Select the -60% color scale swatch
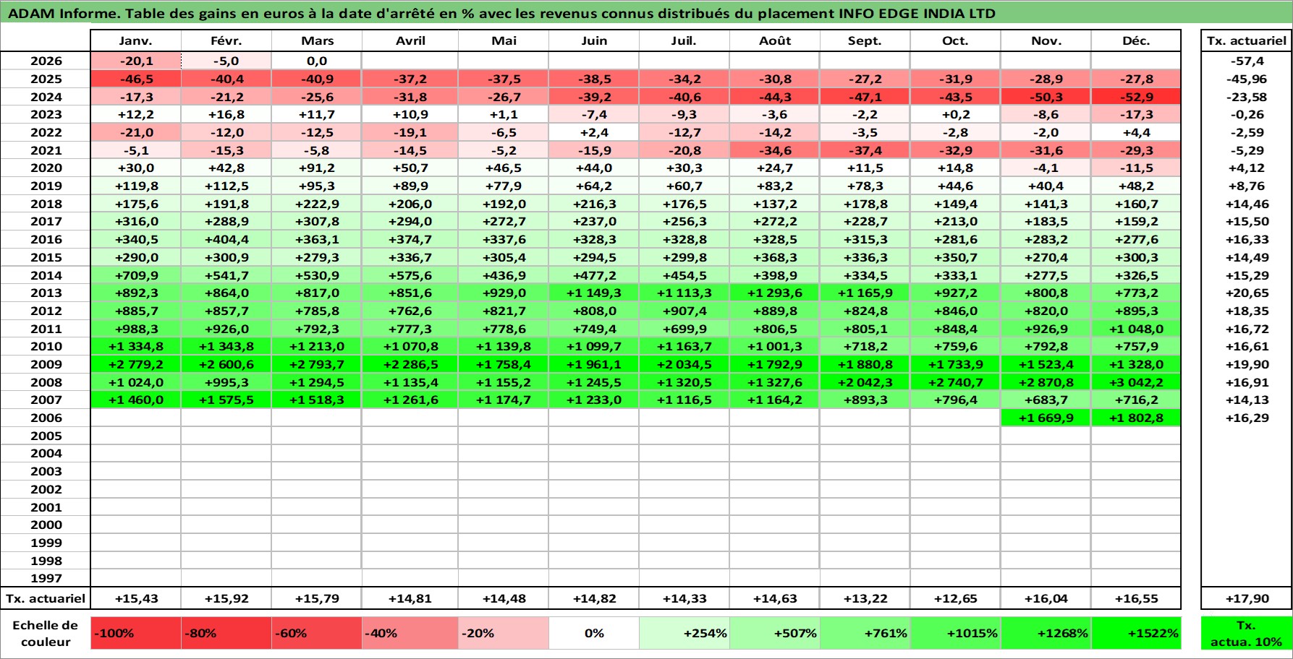The image size is (1293, 659). (x=316, y=633)
